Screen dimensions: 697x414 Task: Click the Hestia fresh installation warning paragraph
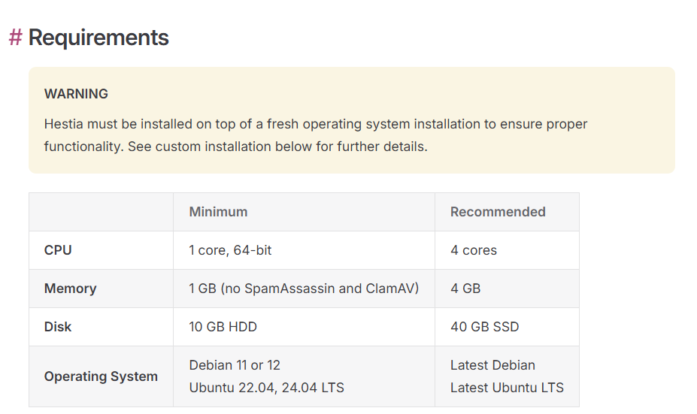pyautogui.click(x=316, y=135)
